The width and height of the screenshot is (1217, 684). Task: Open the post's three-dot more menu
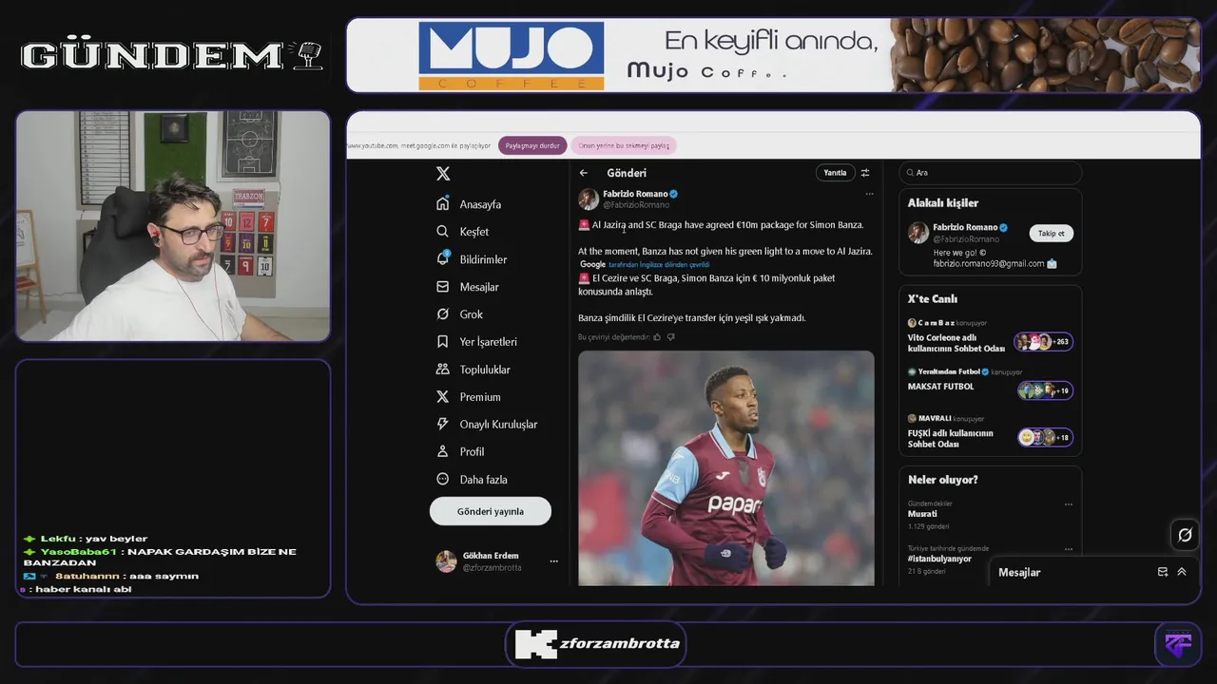coord(869,194)
